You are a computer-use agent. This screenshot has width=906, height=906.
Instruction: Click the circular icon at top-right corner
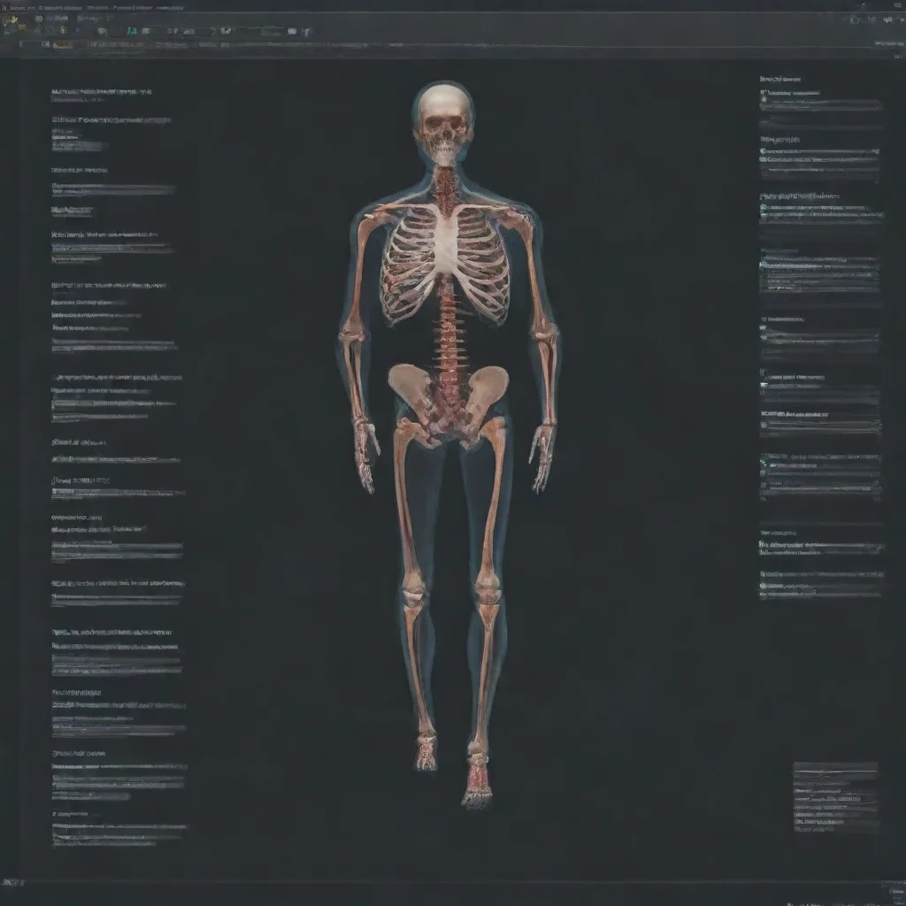tap(853, 19)
